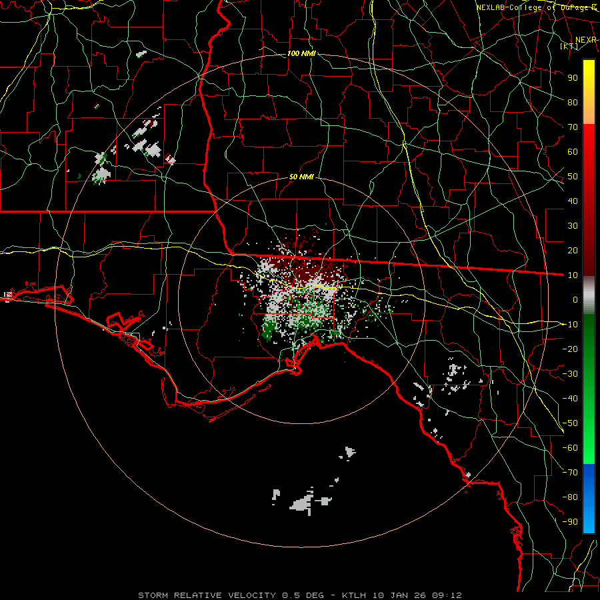Viewport: 600px width, 600px height.
Task: Click the "50" value on the velocity scale
Action: click(x=573, y=177)
